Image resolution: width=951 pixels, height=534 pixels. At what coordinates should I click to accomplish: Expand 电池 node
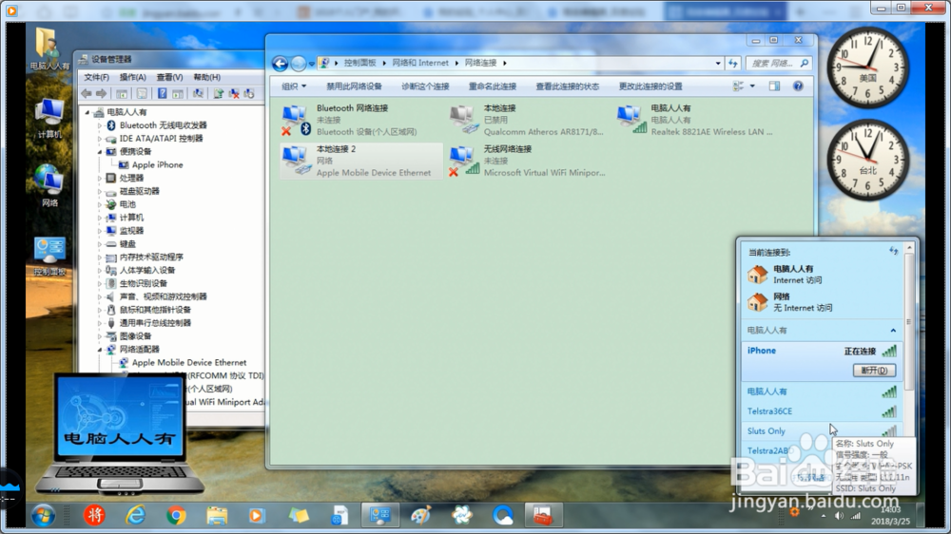(100, 205)
